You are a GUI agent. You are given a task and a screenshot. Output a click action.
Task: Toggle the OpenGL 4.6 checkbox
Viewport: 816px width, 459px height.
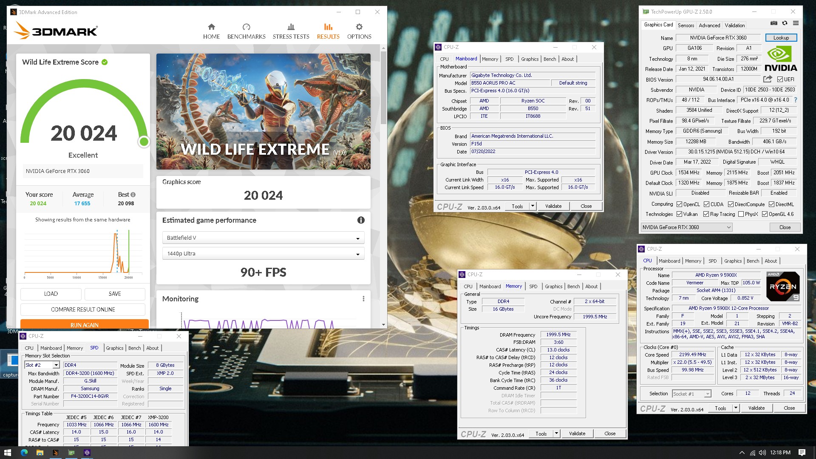[x=765, y=214]
